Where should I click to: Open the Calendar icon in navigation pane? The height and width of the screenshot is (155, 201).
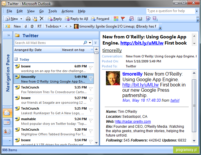(7, 122)
